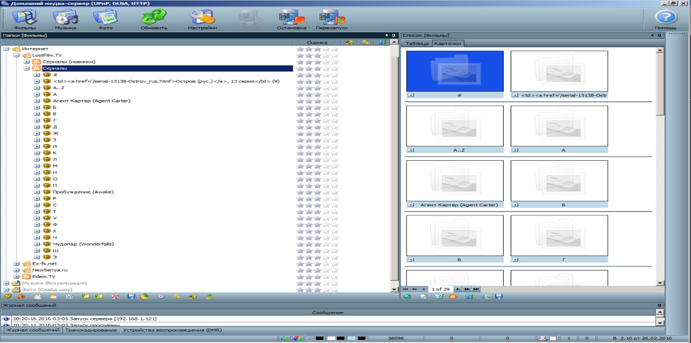Open Устройства воспроизведения (DMR) tab

(x=172, y=330)
